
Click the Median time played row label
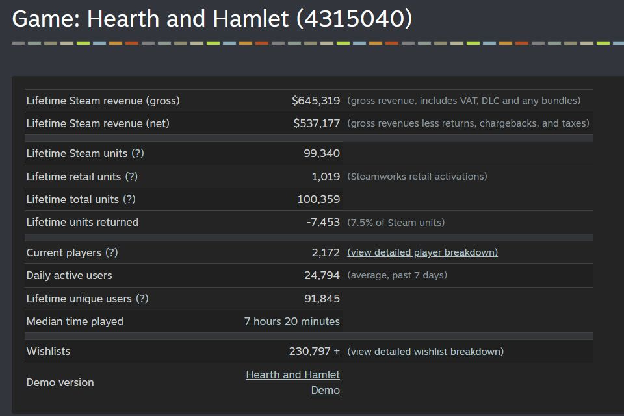(x=75, y=321)
